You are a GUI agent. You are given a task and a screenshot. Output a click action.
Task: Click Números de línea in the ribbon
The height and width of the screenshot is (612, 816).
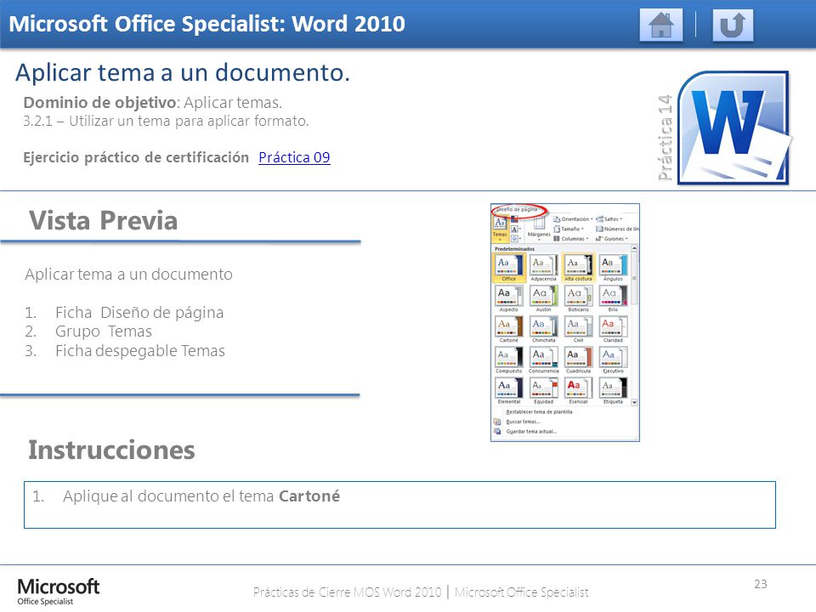click(x=617, y=229)
